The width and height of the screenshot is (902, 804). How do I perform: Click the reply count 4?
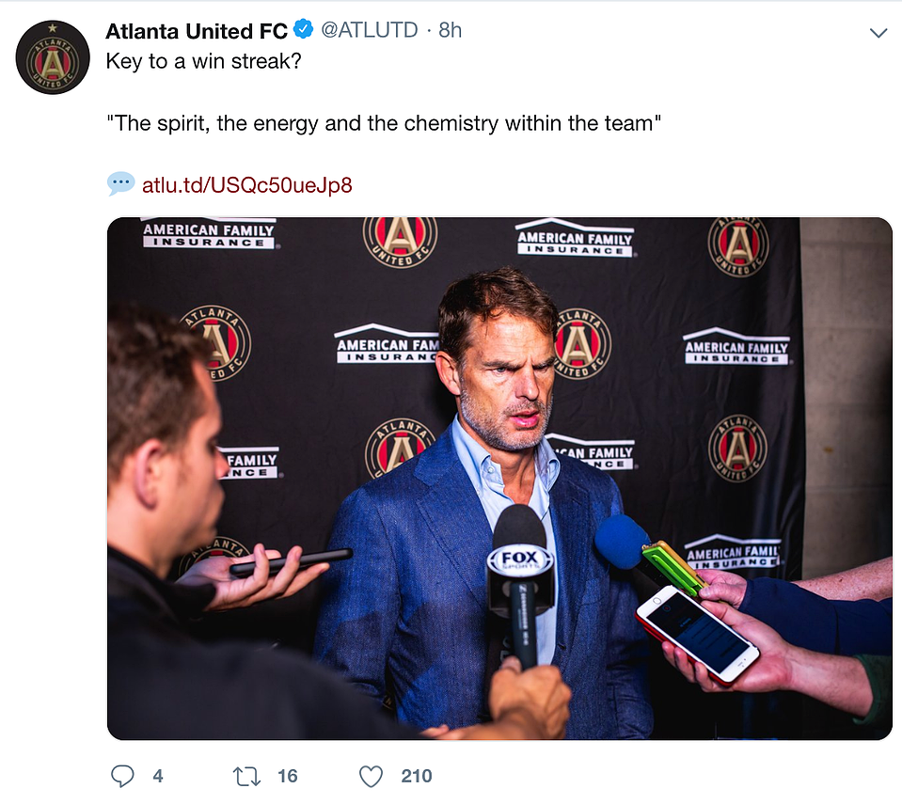click(158, 777)
